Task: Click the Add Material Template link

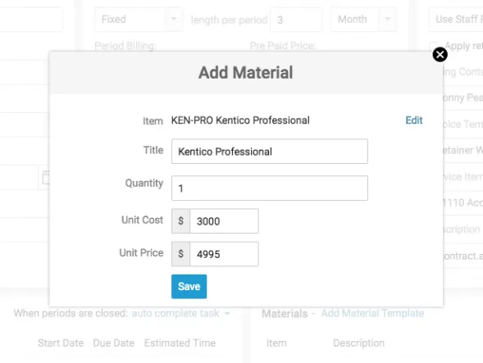Action: click(x=372, y=314)
